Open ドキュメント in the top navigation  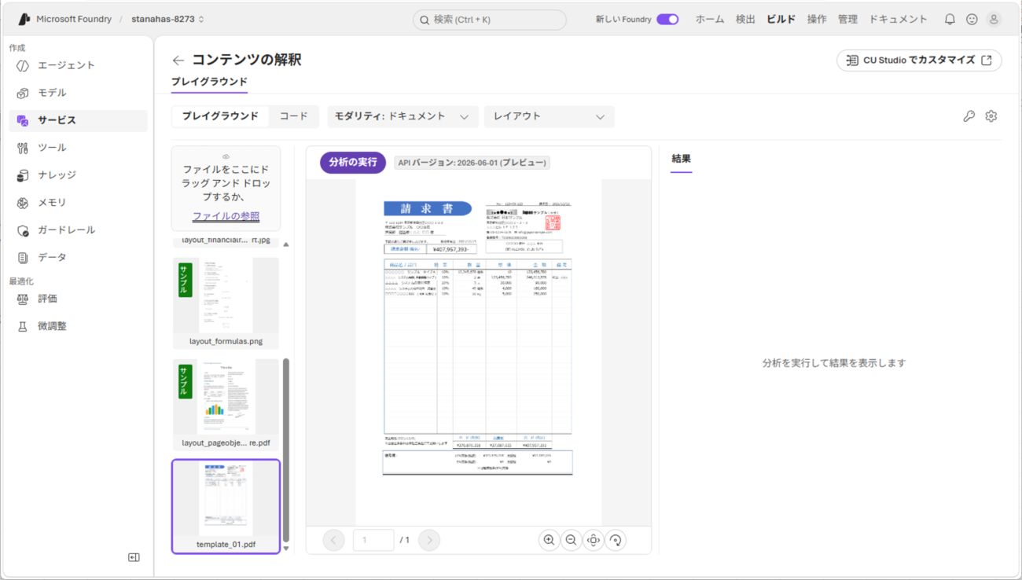click(x=898, y=20)
